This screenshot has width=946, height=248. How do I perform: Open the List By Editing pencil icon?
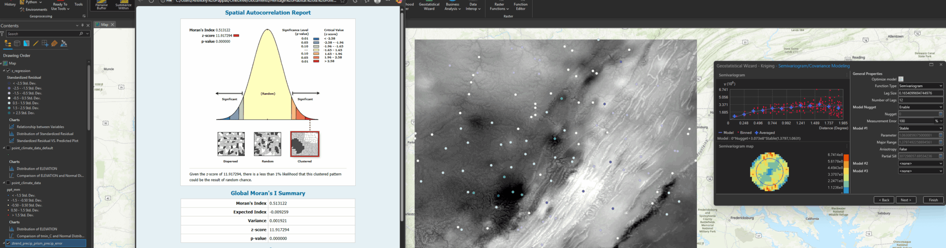coord(36,44)
